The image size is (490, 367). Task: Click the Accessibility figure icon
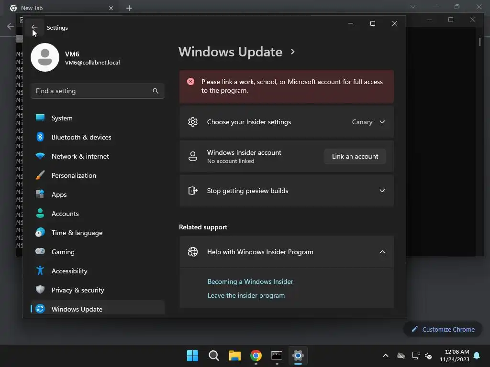40,270
